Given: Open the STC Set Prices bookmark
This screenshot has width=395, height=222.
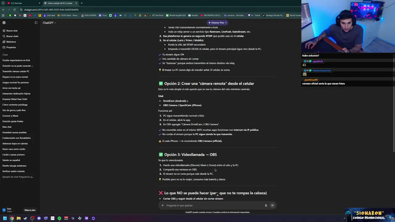Looking at the screenshot, I should click(x=156, y=15).
